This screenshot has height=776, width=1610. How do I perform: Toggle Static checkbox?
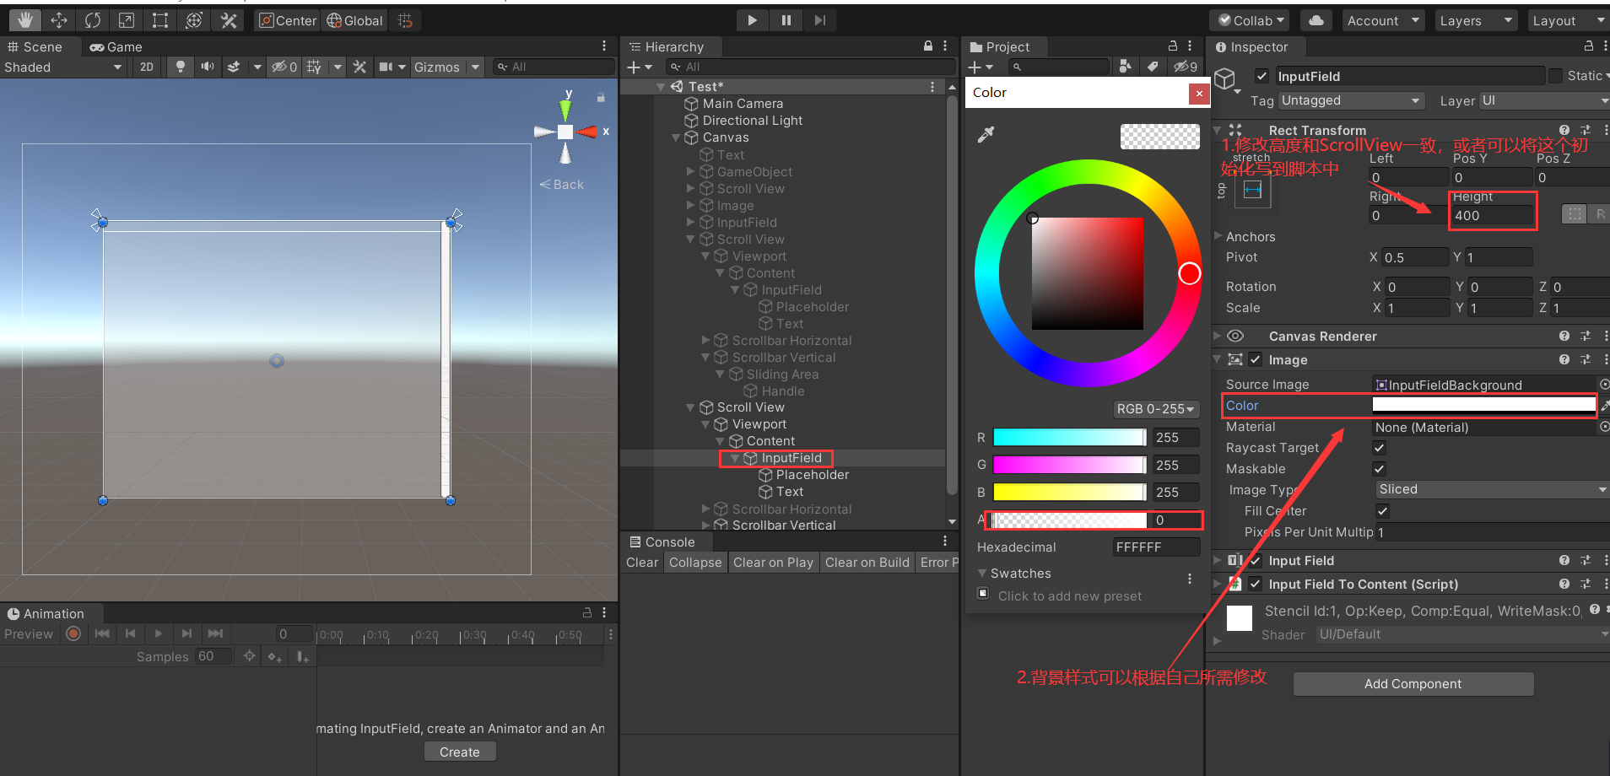click(1555, 76)
